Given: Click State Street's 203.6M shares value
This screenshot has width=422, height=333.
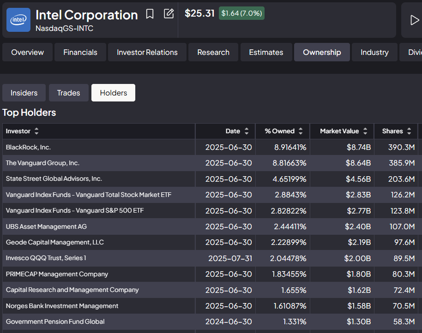Looking at the screenshot, I should click(x=401, y=179).
